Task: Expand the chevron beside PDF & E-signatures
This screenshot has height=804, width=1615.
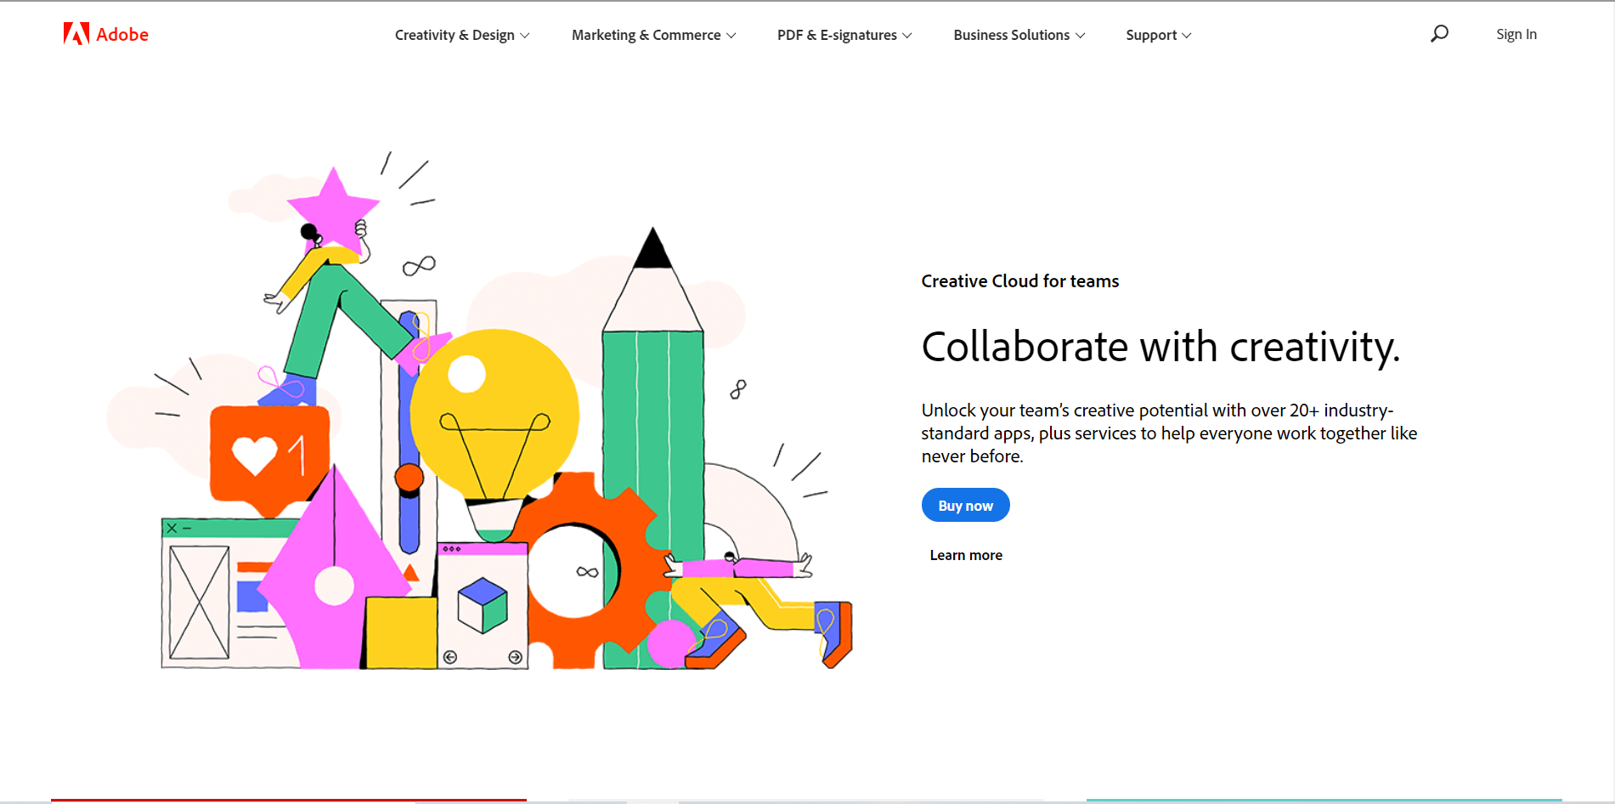Action: 907,36
